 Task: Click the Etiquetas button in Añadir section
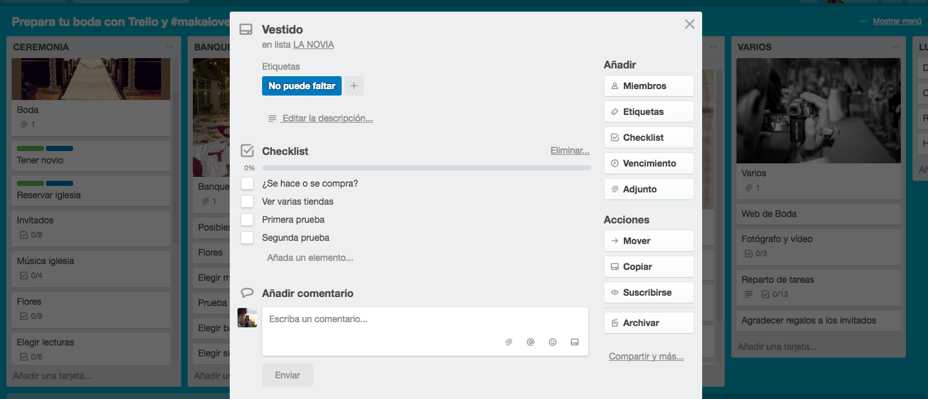[648, 112]
